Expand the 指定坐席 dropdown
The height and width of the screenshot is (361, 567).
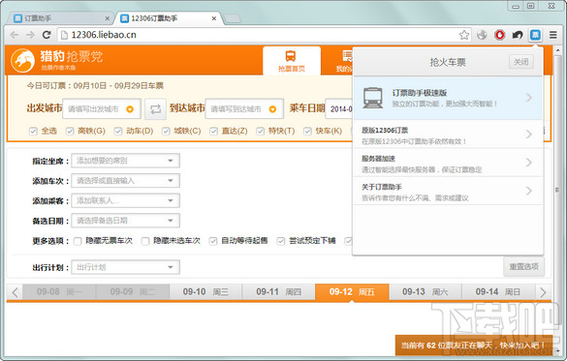[125, 161]
